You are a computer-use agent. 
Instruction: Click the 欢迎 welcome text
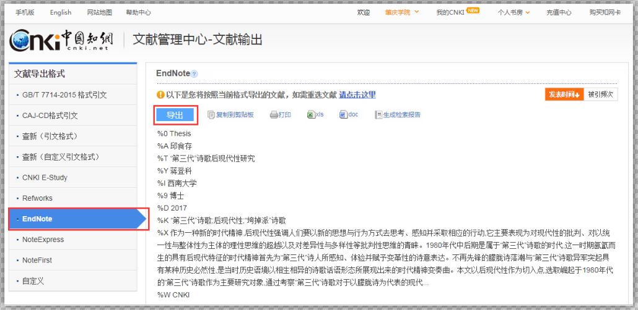pos(364,12)
